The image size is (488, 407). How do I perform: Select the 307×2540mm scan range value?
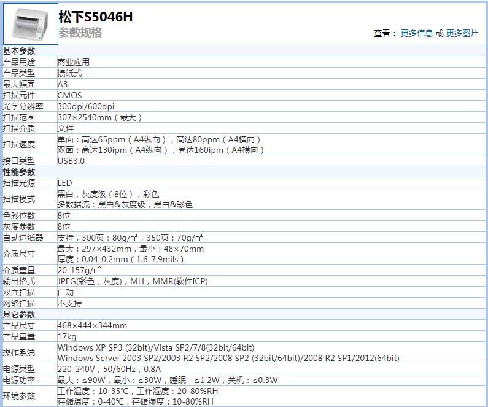click(x=100, y=117)
